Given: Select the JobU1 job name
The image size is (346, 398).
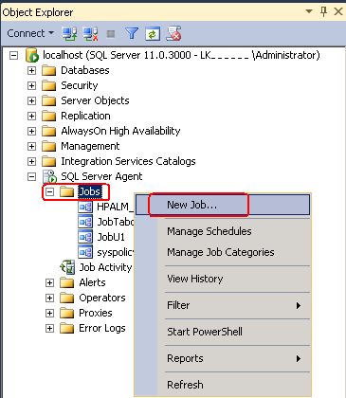Looking at the screenshot, I should point(111,237).
